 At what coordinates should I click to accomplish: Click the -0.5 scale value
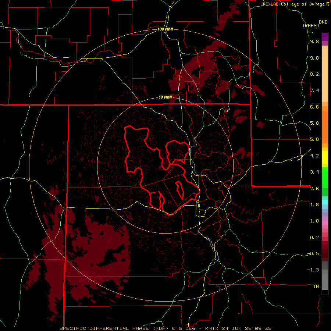[x=313, y=254]
